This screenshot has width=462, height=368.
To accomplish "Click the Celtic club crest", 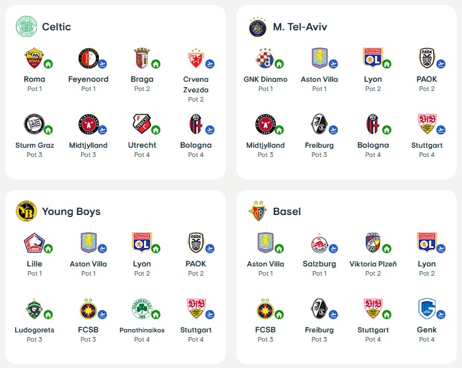I will click(26, 27).
